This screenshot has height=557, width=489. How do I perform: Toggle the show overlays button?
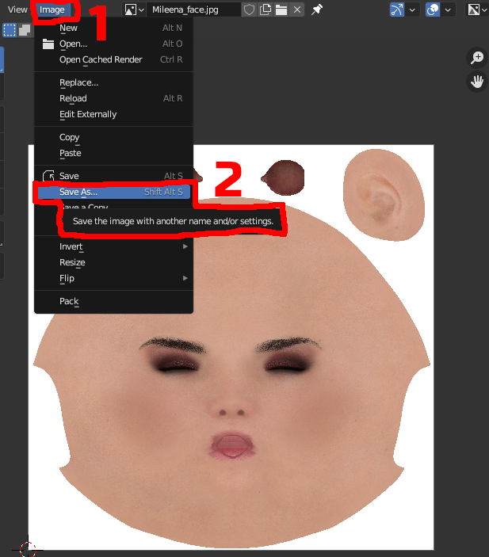(x=433, y=10)
